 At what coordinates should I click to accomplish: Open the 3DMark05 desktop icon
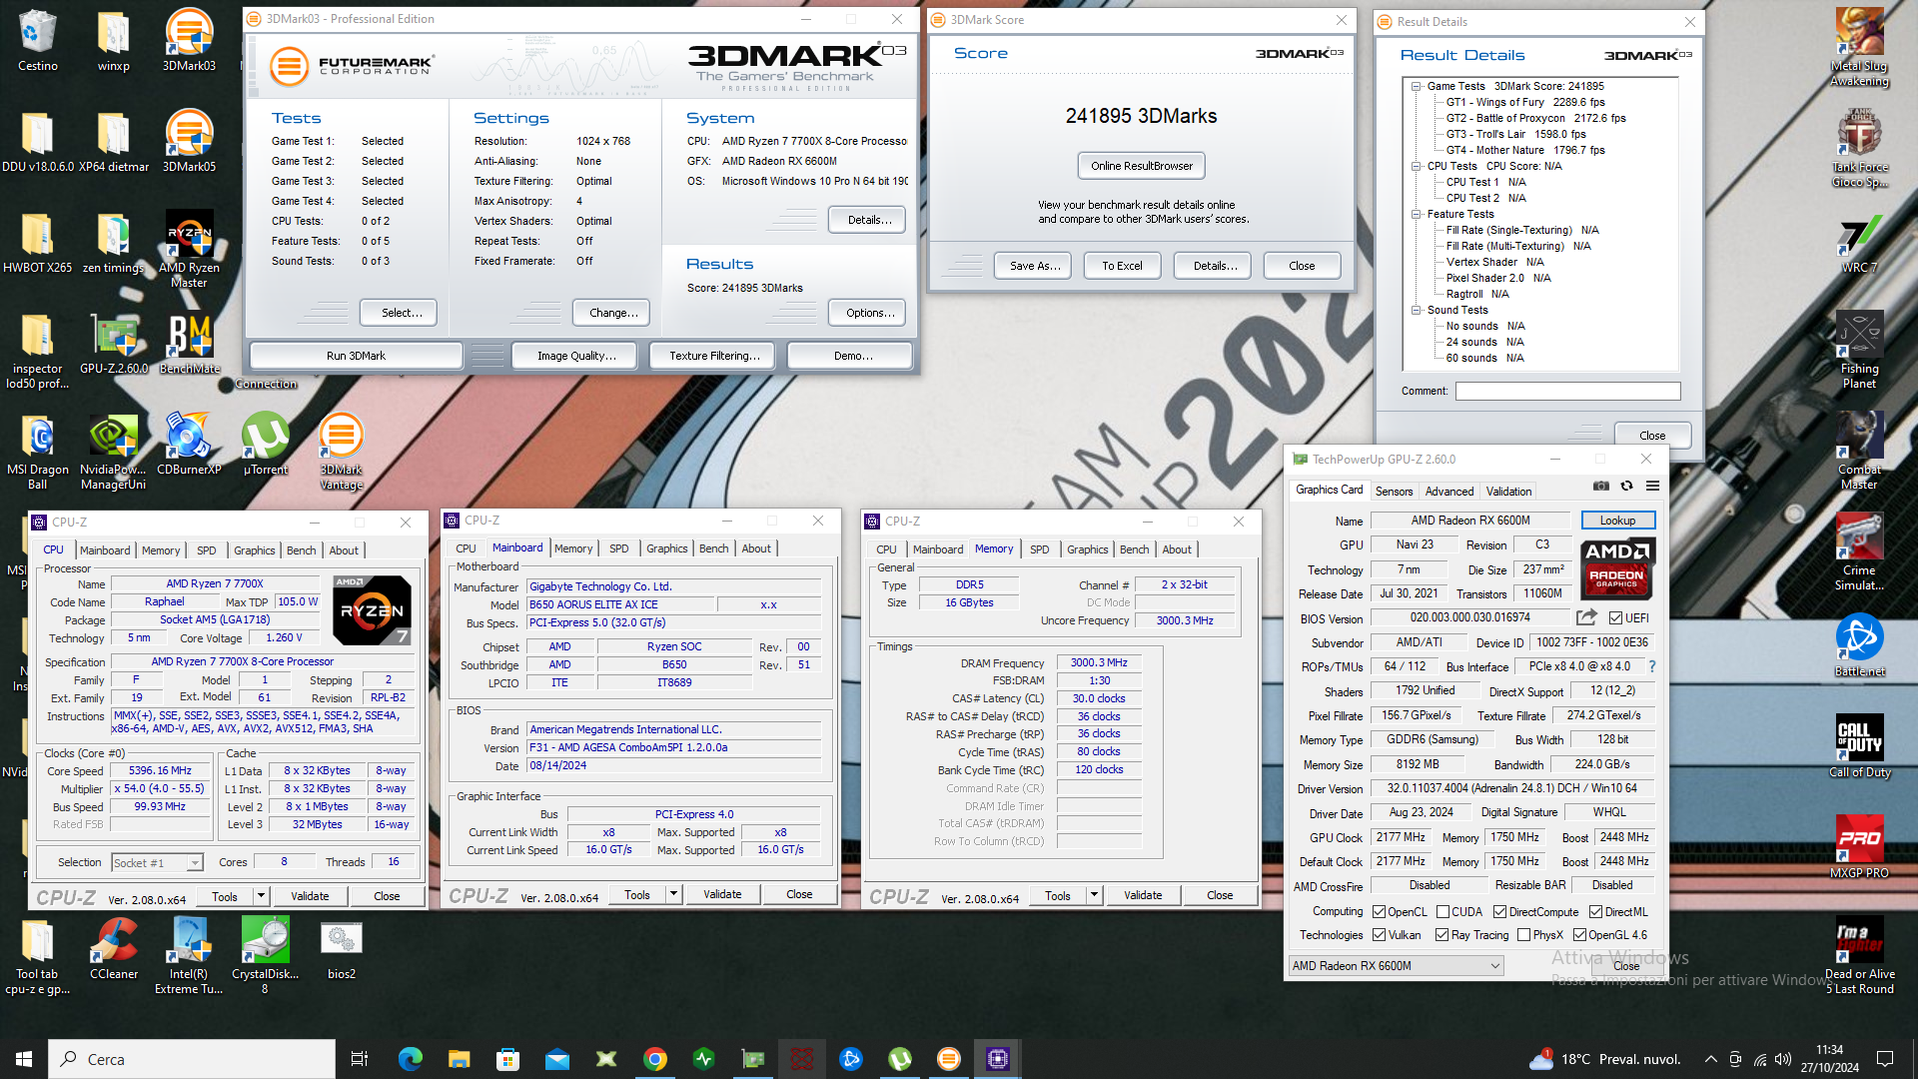tap(189, 141)
